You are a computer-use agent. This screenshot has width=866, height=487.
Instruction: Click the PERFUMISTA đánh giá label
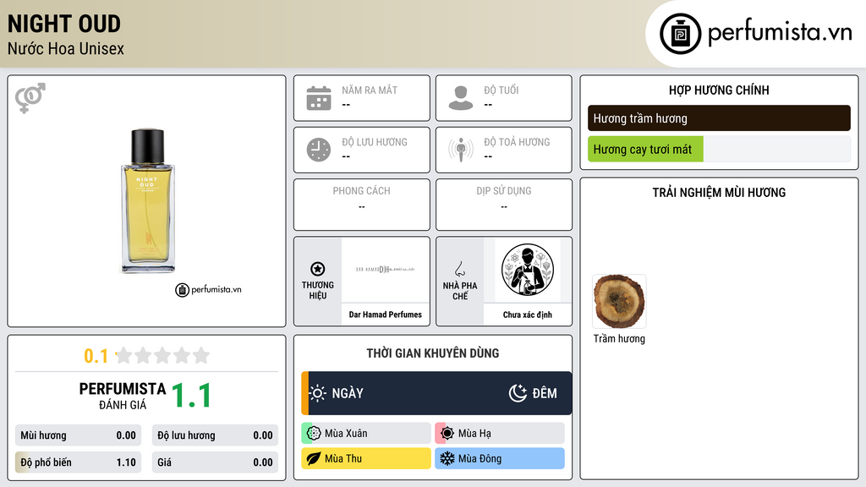coord(123,396)
